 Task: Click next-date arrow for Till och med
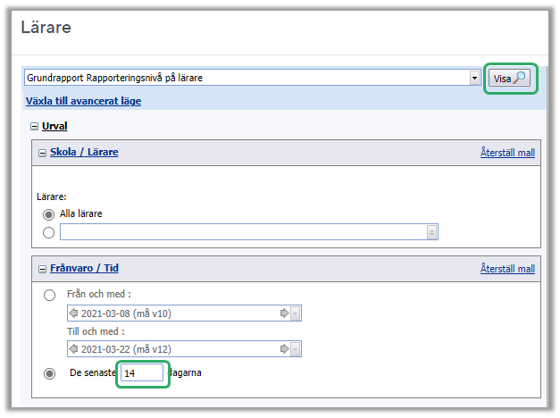tap(285, 348)
